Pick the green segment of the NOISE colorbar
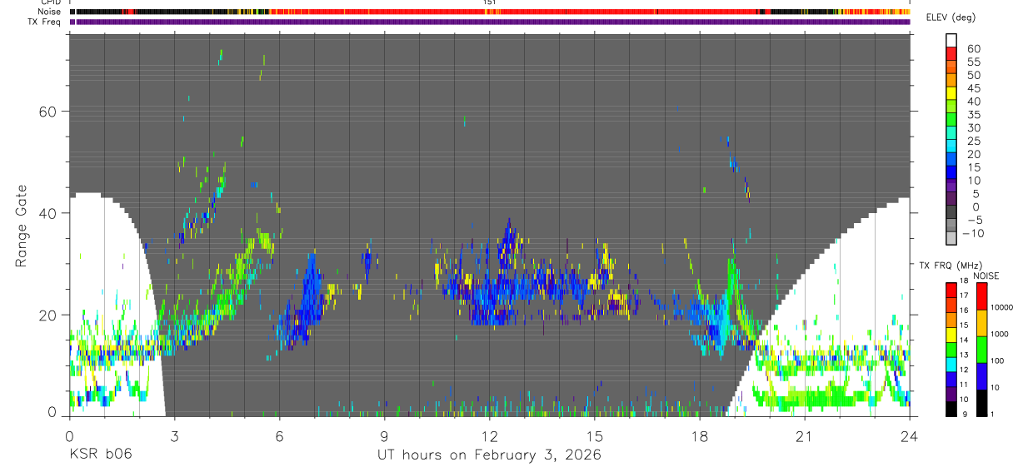The width and height of the screenshot is (1023, 472). coord(982,349)
